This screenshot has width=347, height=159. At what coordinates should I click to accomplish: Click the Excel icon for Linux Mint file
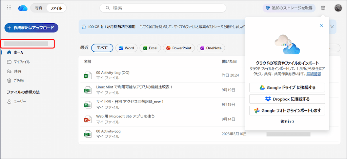(88, 90)
